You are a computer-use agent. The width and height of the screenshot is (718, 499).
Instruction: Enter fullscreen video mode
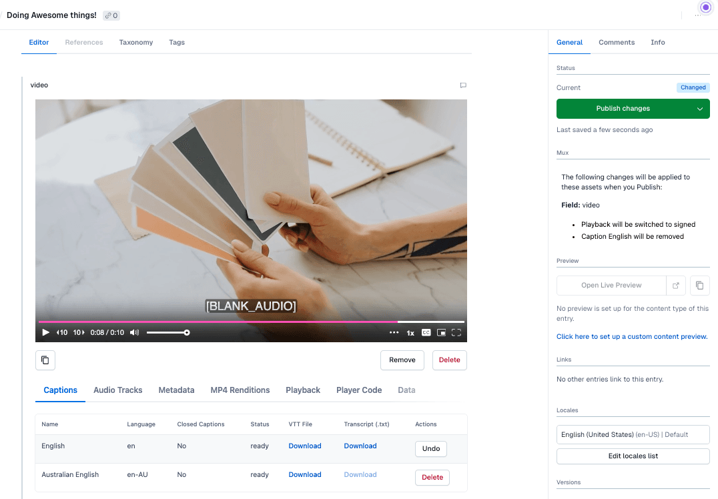(456, 332)
